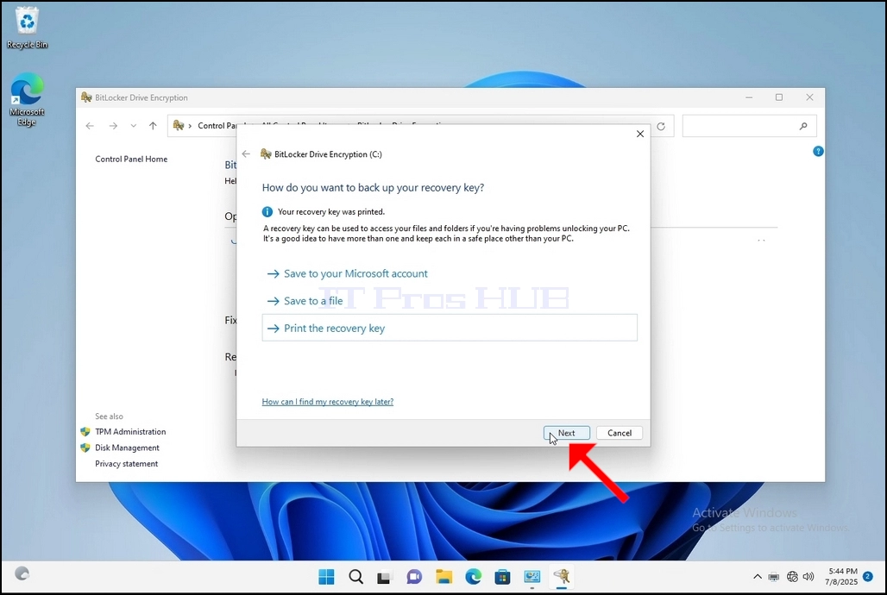Click the Control Panel breadcrumb in address bar
This screenshot has width=887, height=595.
pyautogui.click(x=217, y=126)
